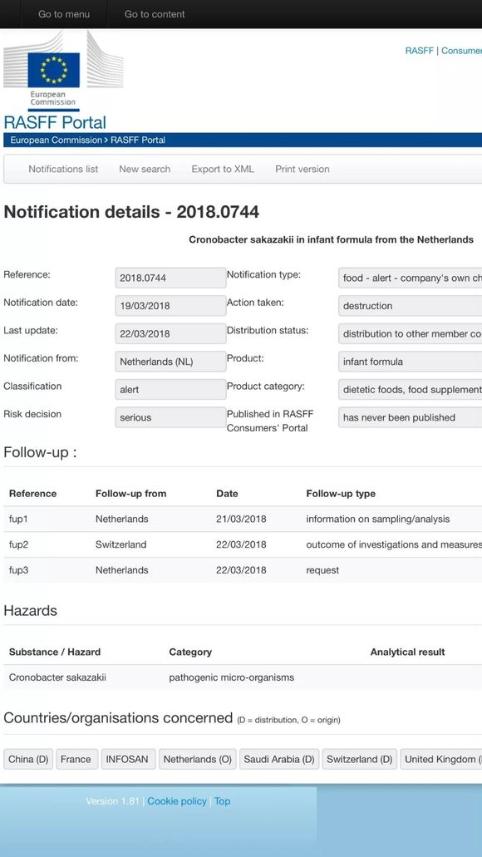Click the European Commission breadcrumb link

pyautogui.click(x=56, y=140)
